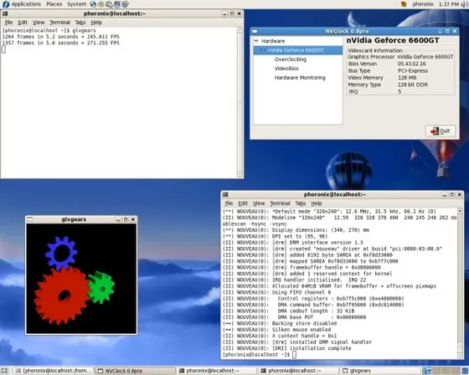Viewport: 469px width, 375px height.
Task: Click the 'Backing store disabled' log line
Action: (x=280, y=324)
